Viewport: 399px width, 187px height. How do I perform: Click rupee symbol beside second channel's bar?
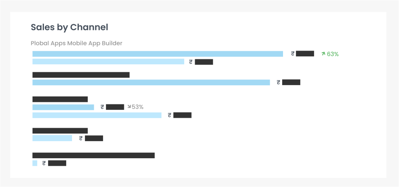tap(279, 82)
